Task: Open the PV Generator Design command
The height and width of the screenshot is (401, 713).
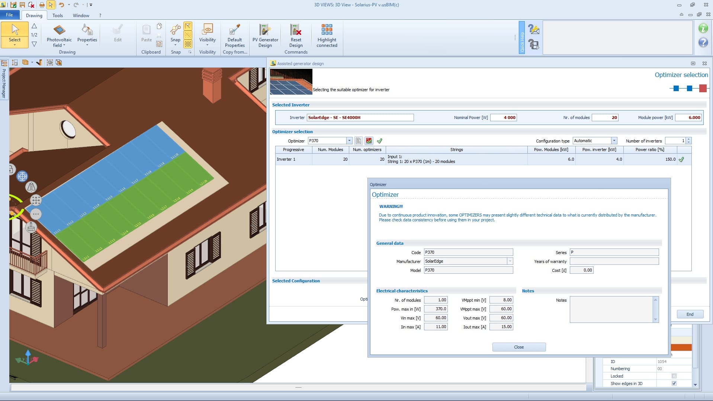Action: (265, 36)
